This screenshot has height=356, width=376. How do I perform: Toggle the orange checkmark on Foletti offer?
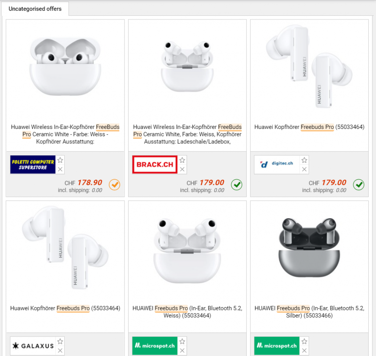click(115, 185)
